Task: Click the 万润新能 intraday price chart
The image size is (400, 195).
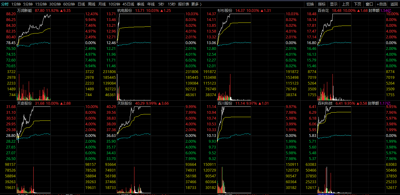Action: point(50,43)
